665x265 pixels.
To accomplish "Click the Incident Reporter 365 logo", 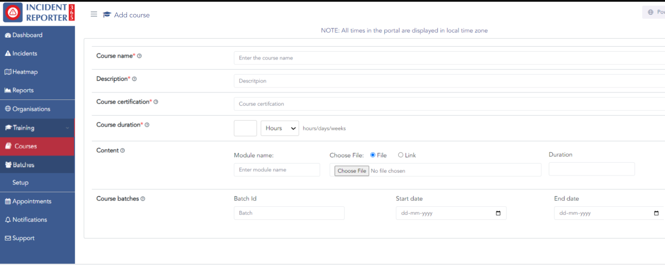I will point(39,12).
